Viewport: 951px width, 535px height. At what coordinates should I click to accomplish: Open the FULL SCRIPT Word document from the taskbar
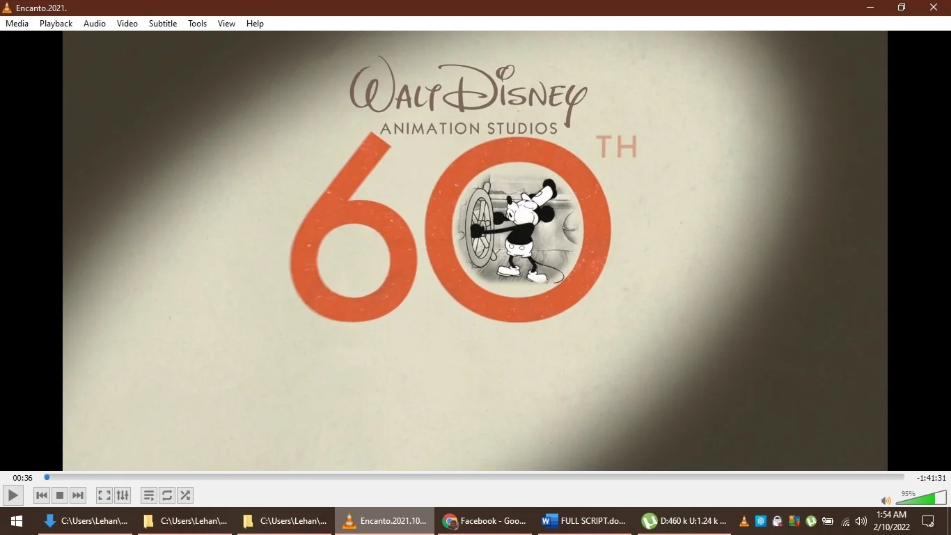(x=584, y=521)
